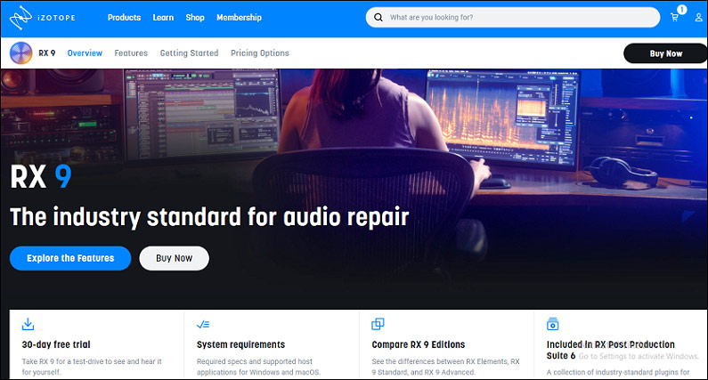The image size is (708, 380).
Task: Open the System requirements heading link
Action: (240, 344)
